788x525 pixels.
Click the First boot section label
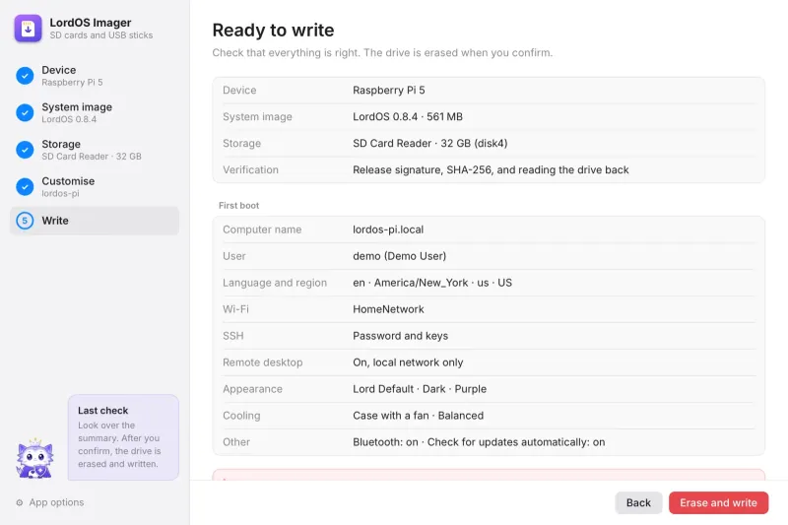(x=238, y=206)
